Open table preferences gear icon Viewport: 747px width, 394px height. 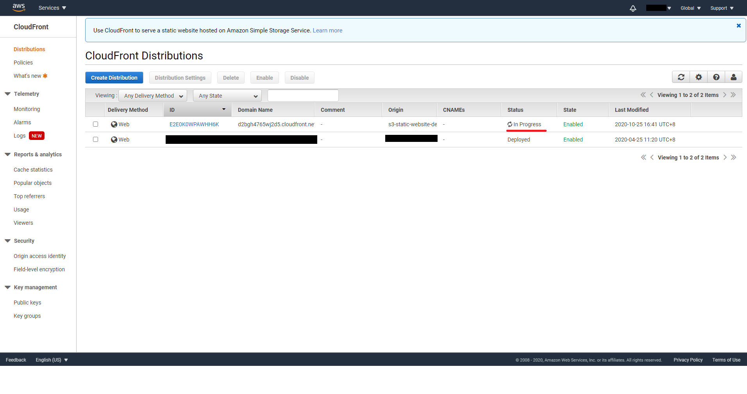point(699,77)
